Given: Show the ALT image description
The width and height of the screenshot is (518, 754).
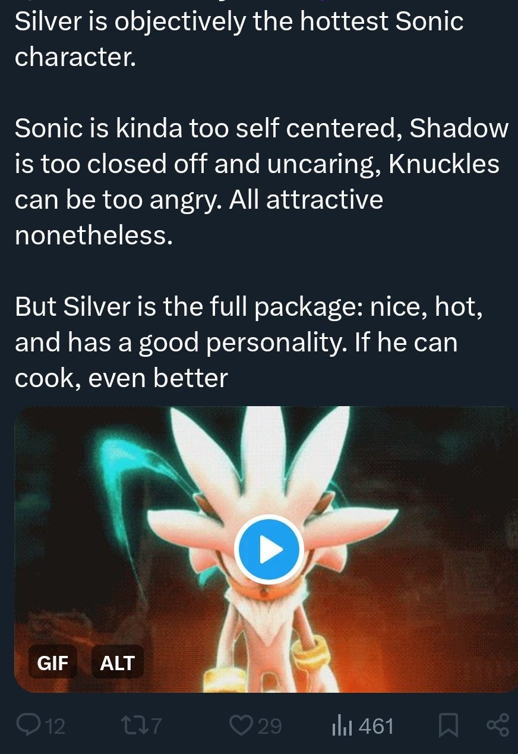Looking at the screenshot, I should 118,662.
